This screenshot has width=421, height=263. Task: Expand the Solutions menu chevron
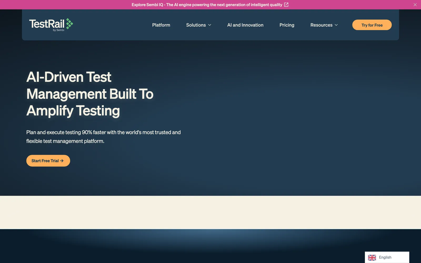point(210,25)
